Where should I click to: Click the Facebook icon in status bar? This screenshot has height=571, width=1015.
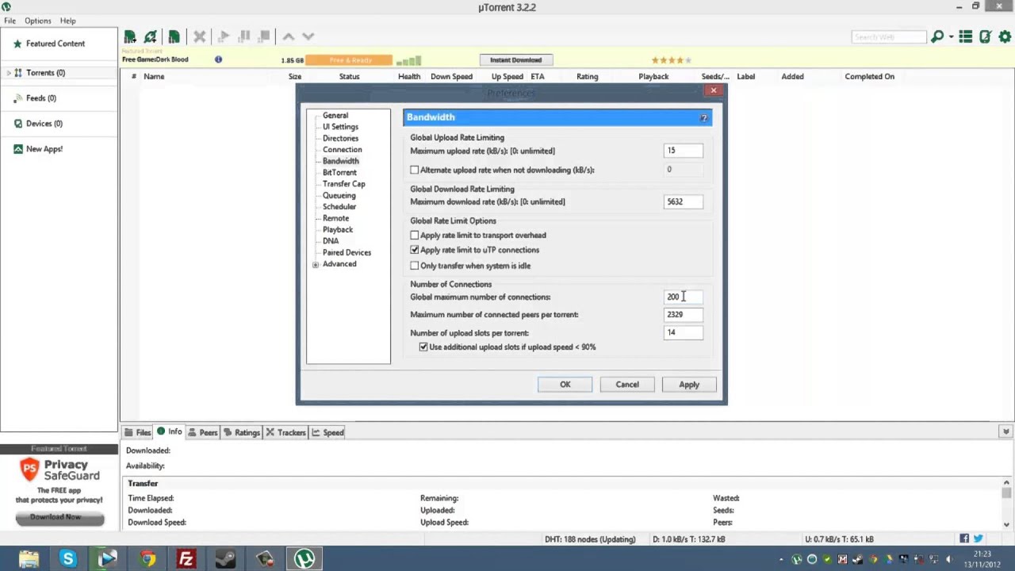(964, 538)
